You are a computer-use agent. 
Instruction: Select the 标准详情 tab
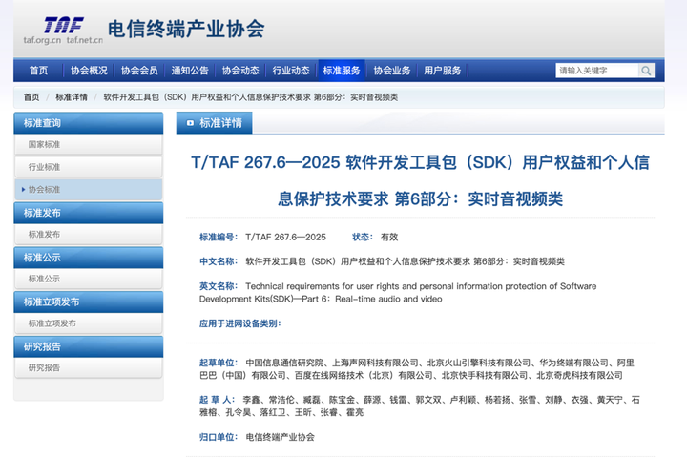click(x=215, y=123)
